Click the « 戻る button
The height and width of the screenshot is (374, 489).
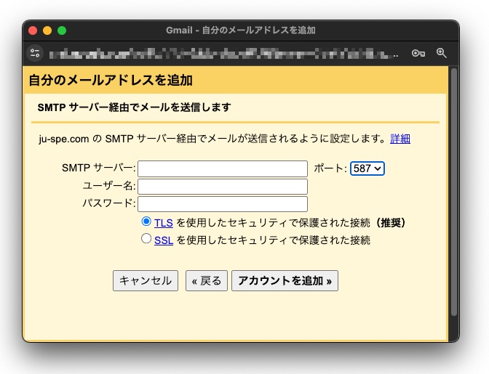207,280
